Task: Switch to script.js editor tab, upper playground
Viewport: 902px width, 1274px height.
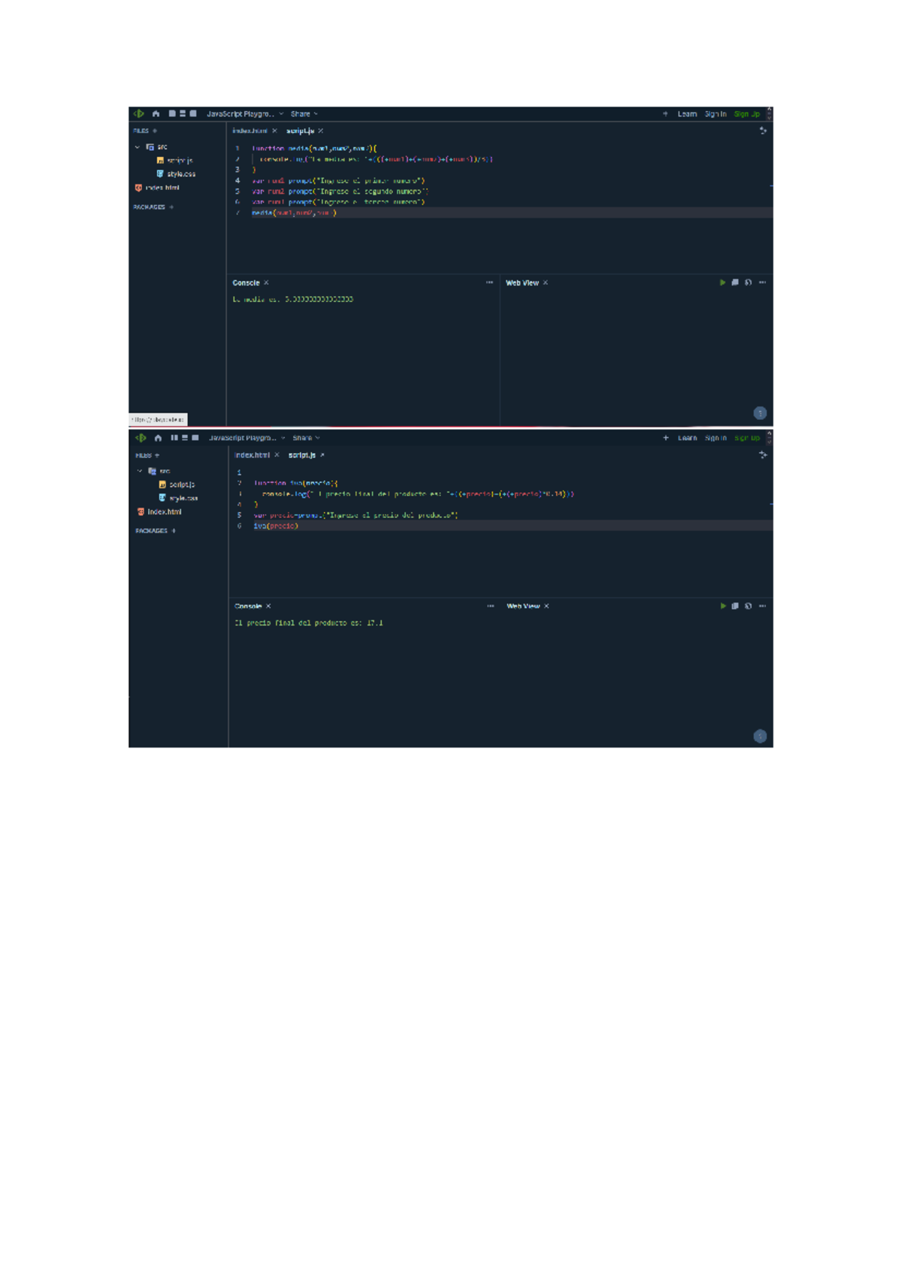Action: [300, 131]
